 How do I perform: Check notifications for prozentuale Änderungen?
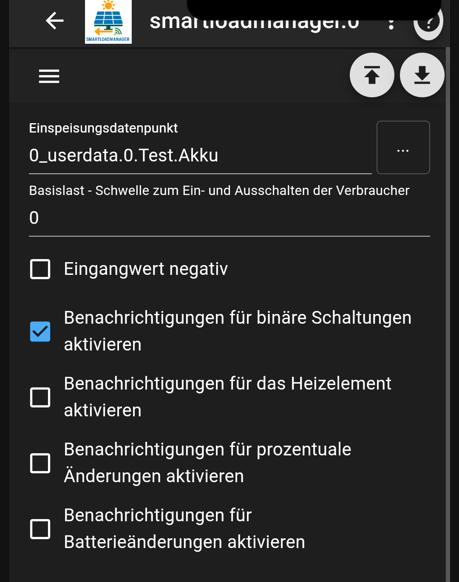(x=40, y=463)
